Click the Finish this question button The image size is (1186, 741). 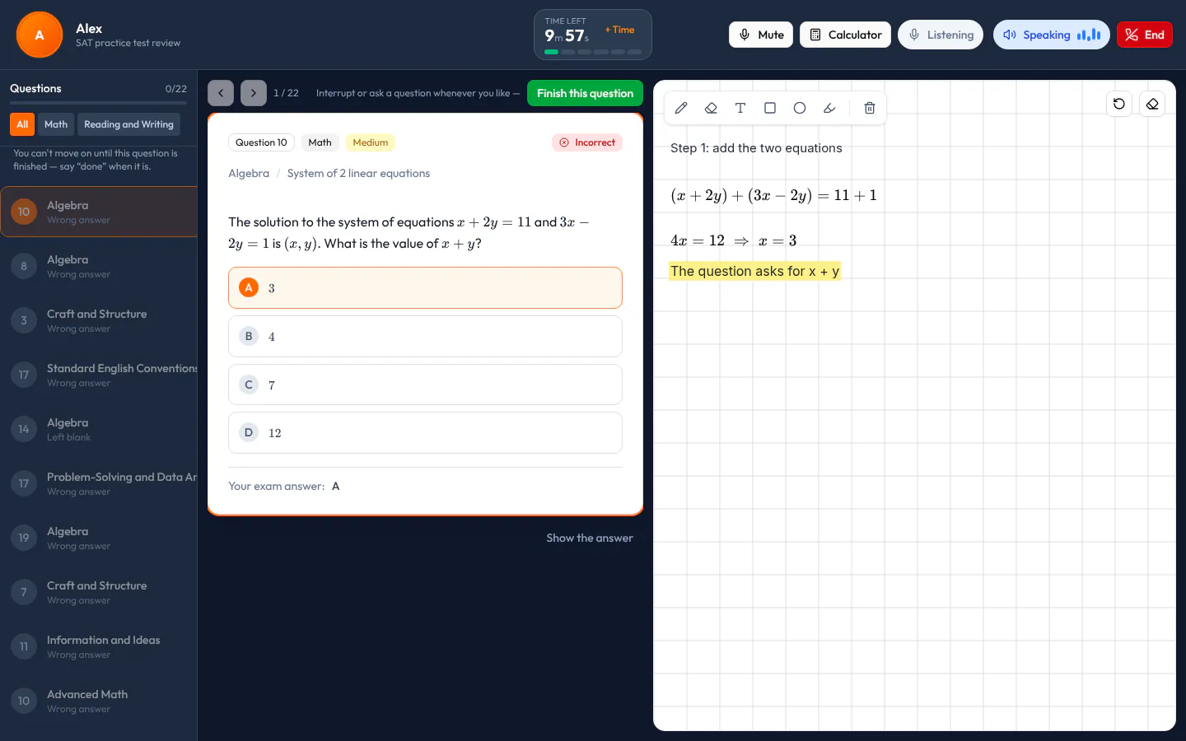pos(585,93)
